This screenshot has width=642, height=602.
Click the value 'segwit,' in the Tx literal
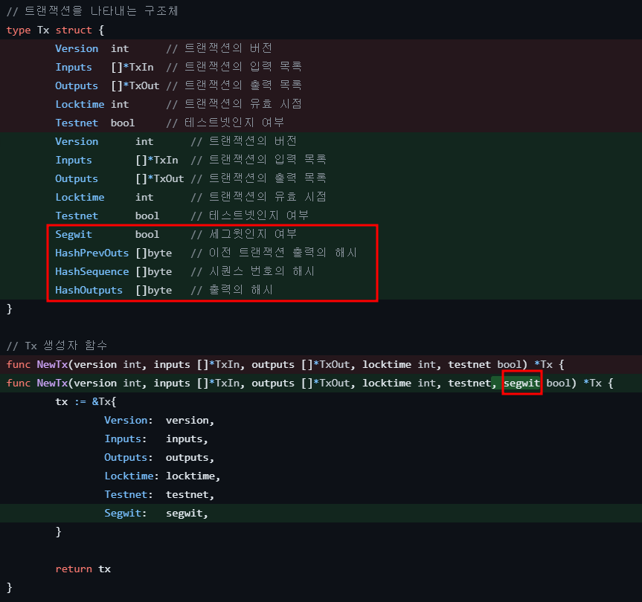click(187, 514)
